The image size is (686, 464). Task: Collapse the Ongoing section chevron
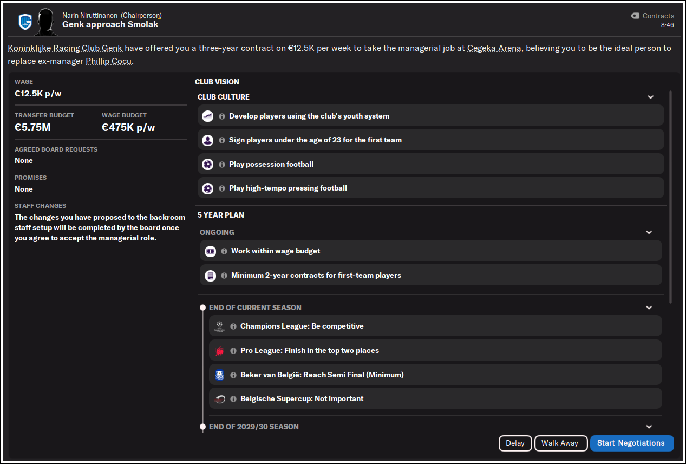click(649, 232)
